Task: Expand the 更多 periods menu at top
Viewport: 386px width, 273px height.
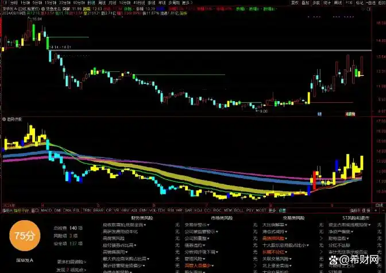Action: coord(186,3)
